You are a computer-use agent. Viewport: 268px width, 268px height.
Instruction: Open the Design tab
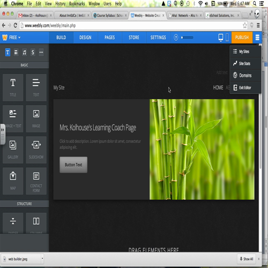(85, 38)
